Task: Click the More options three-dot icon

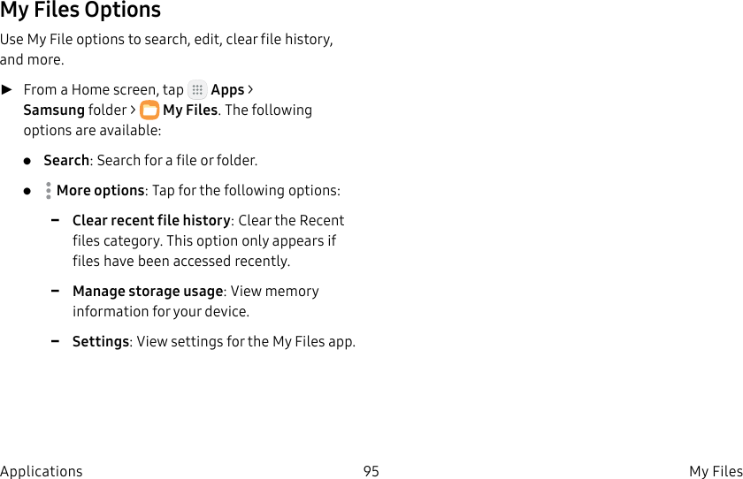Action: pyautogui.click(x=48, y=191)
